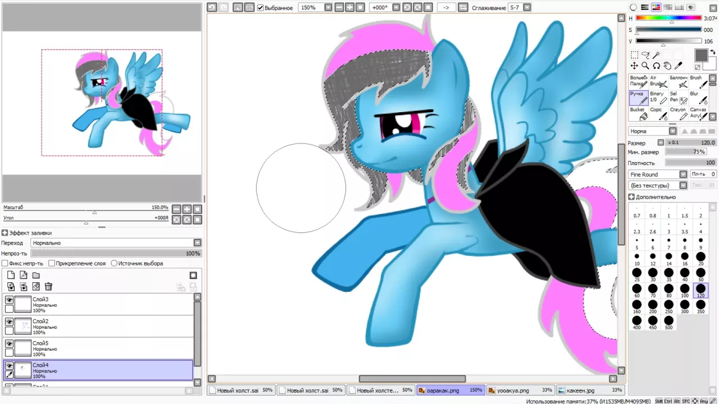Viewport: 719px width, 404px height.
Task: Expand the Эффект заливки section
Action: pos(4,233)
